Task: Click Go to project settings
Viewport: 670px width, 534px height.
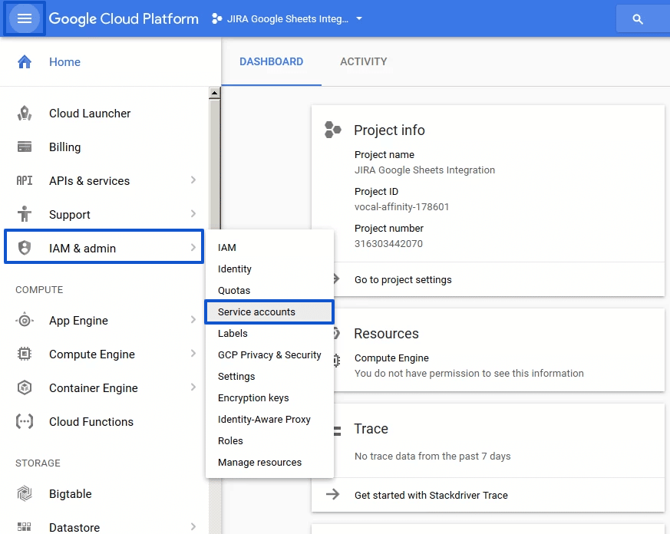Action: point(403,280)
